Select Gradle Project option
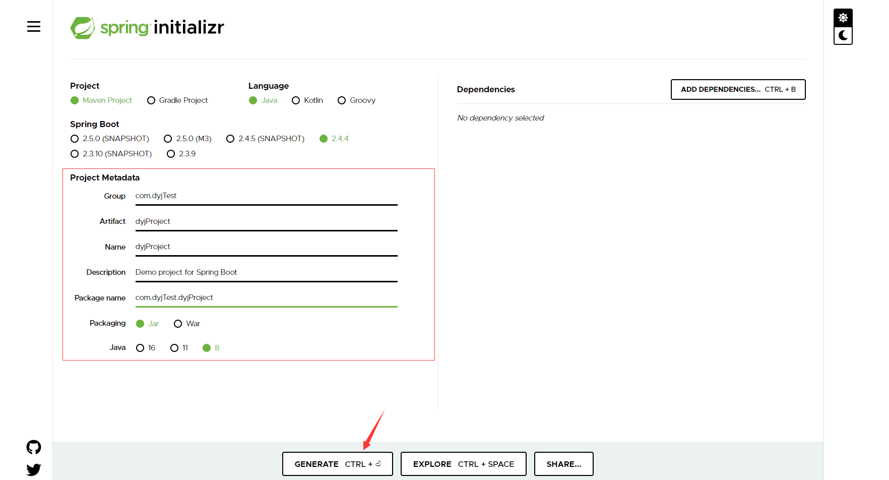The width and height of the screenshot is (889, 480). tap(177, 100)
